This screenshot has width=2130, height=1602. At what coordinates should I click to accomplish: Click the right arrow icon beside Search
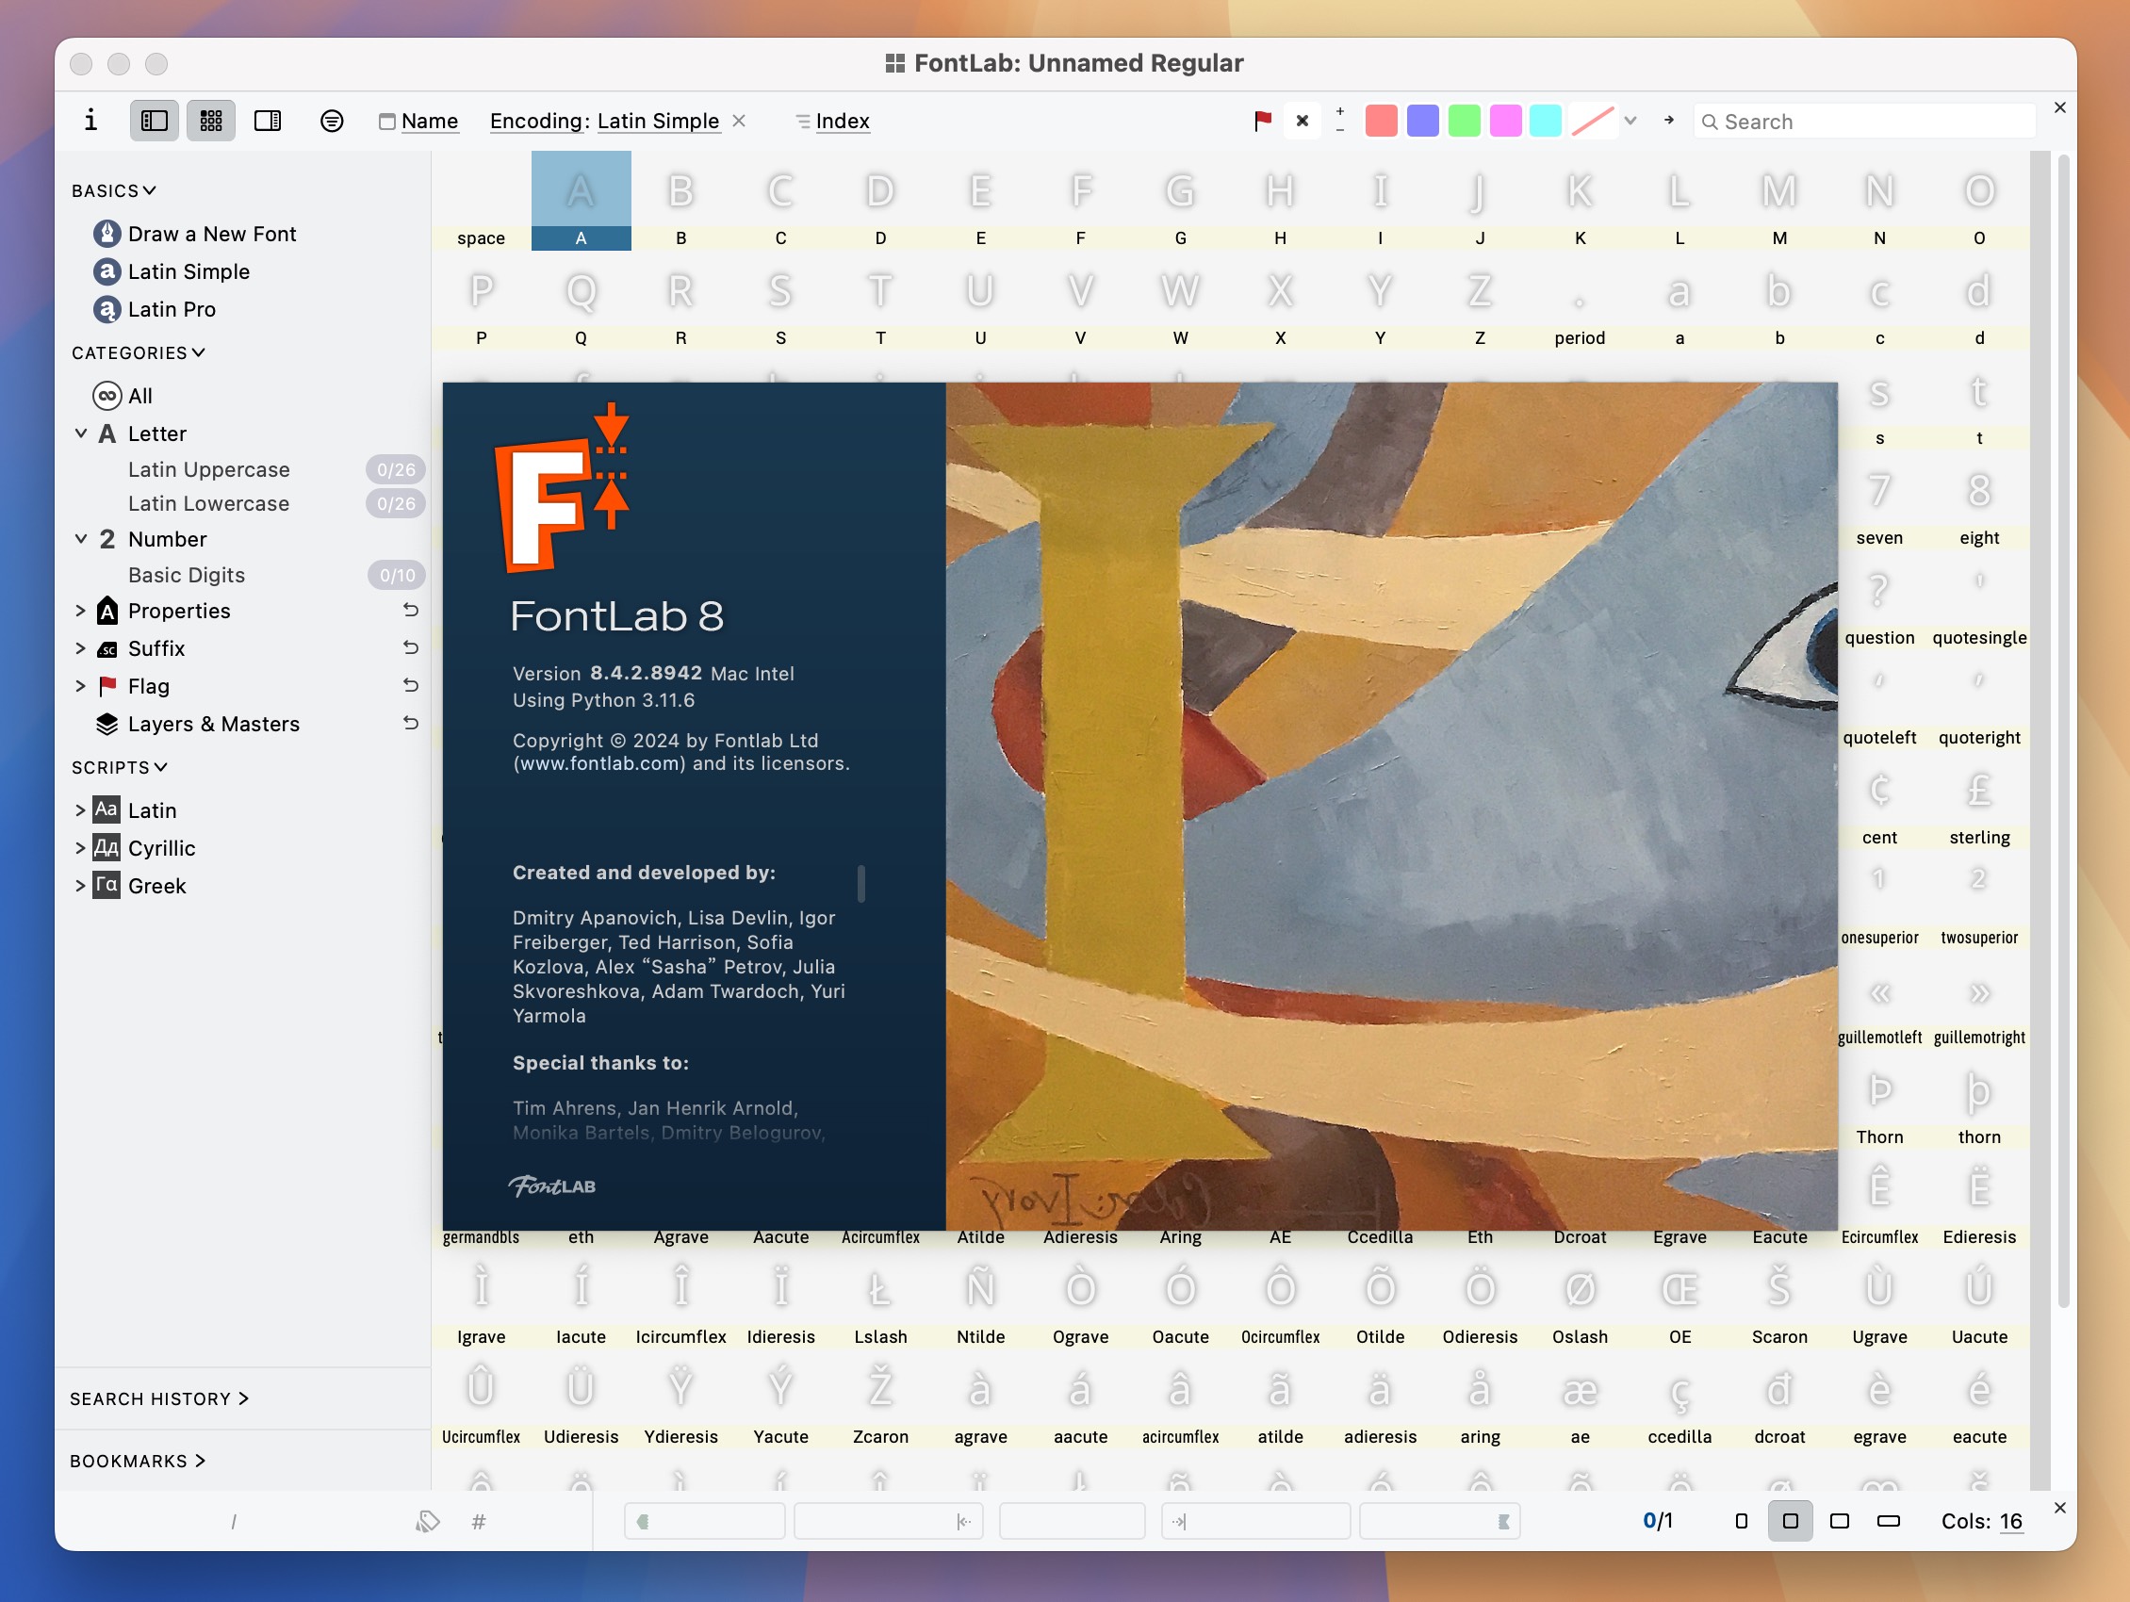1669,121
